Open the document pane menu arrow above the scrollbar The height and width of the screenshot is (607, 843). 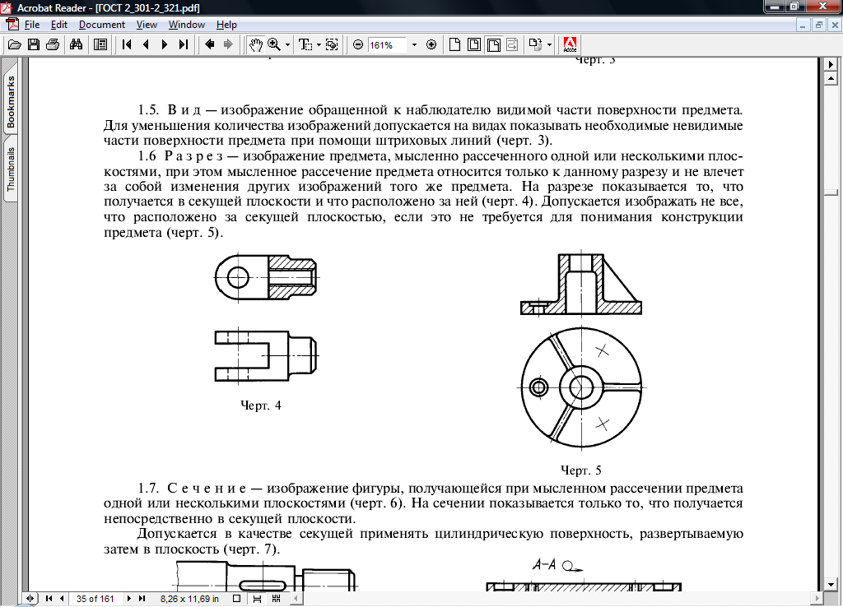(x=831, y=64)
